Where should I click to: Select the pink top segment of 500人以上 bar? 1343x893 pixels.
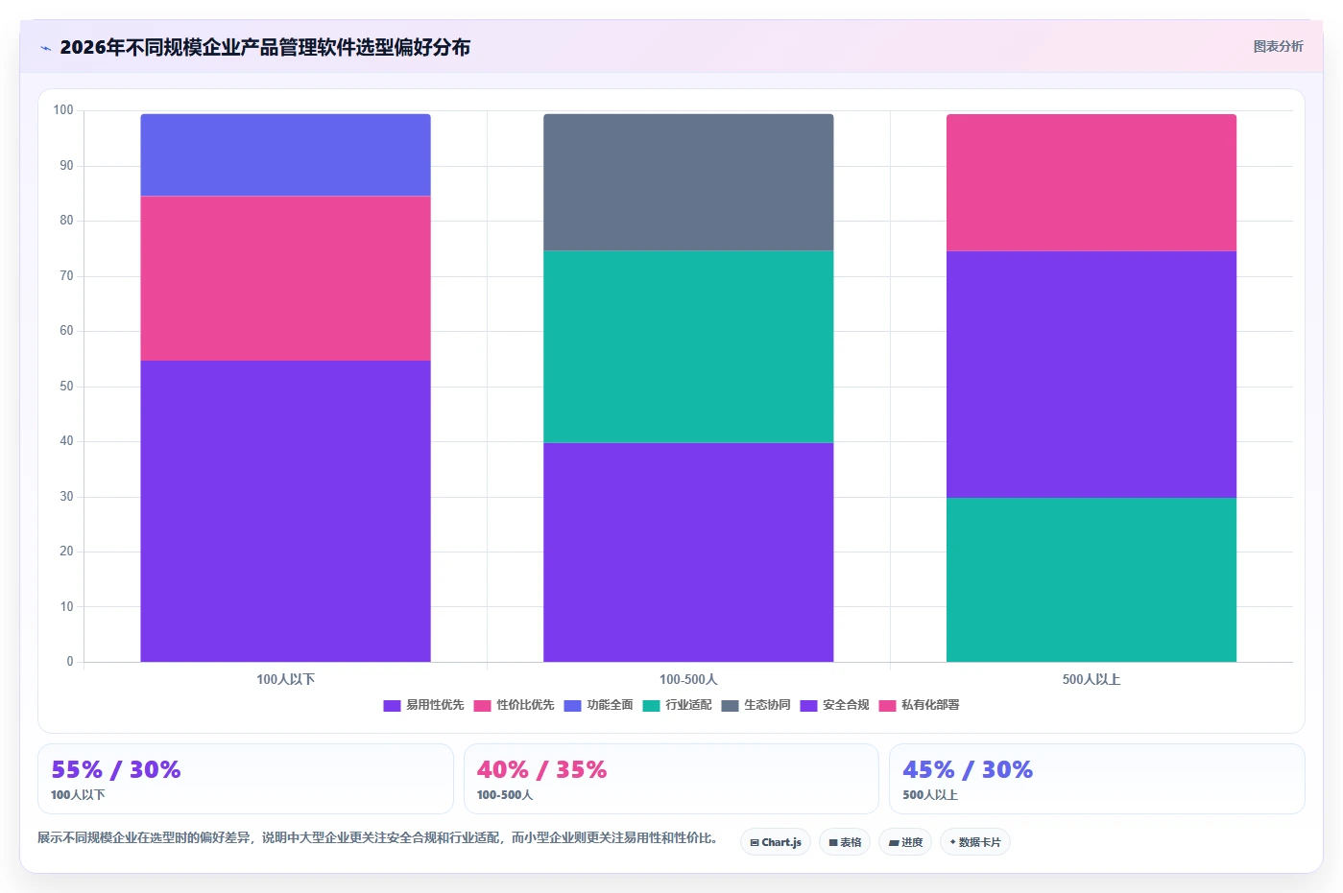1091,182
